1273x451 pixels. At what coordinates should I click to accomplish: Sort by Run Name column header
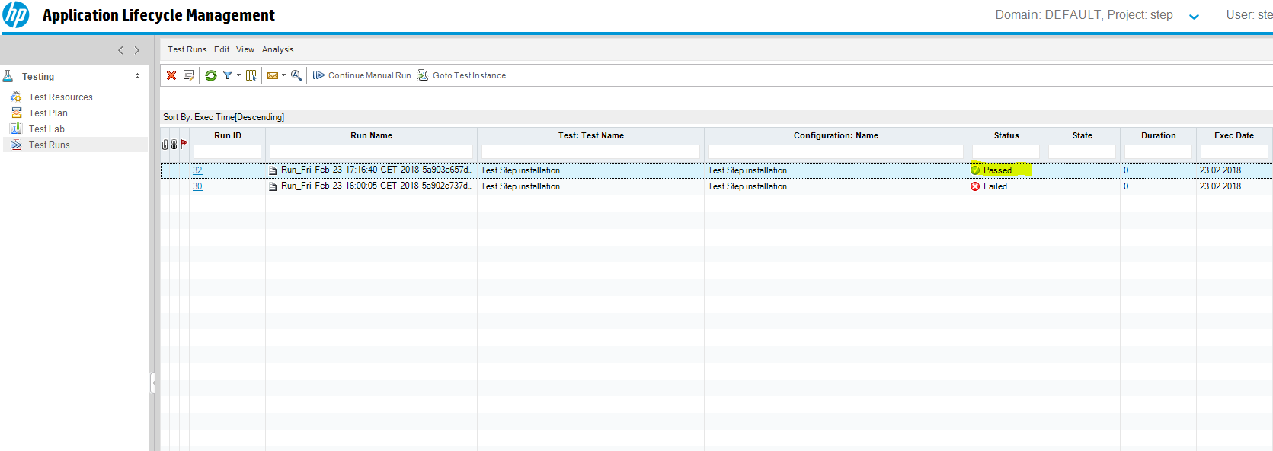coord(371,135)
